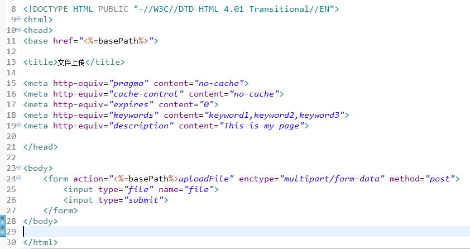
Task: Click basePath in the form action on line 24
Action: pyautogui.click(x=148, y=179)
